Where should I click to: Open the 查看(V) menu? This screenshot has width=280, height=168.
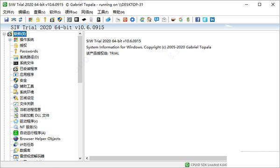(x=40, y=12)
